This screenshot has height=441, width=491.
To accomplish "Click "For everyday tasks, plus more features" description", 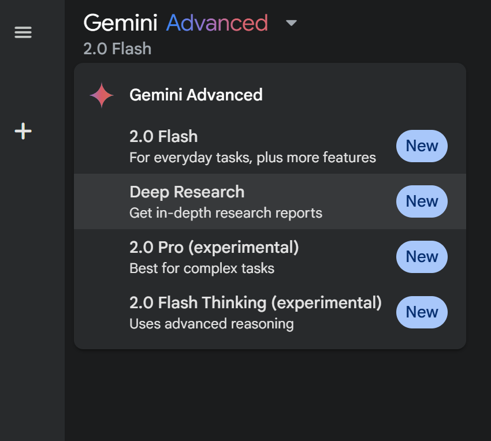I will click(252, 158).
